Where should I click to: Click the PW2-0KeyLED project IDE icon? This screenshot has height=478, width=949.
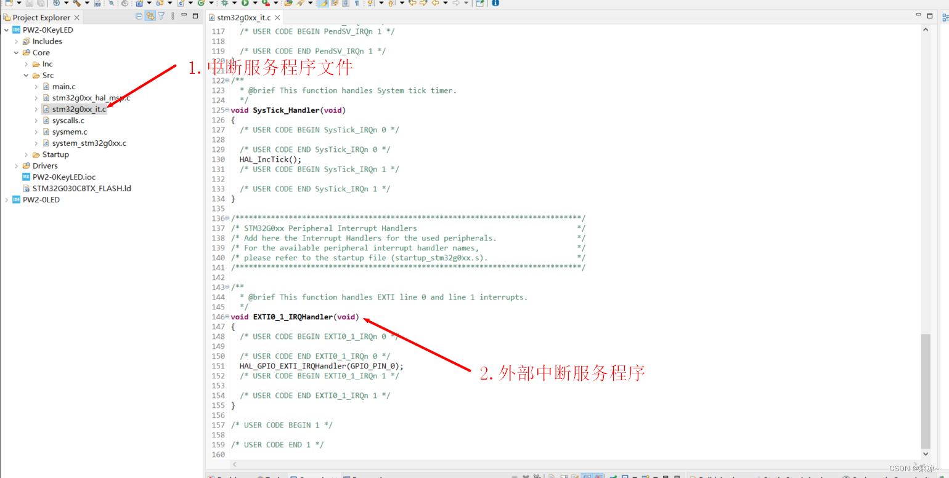16,30
